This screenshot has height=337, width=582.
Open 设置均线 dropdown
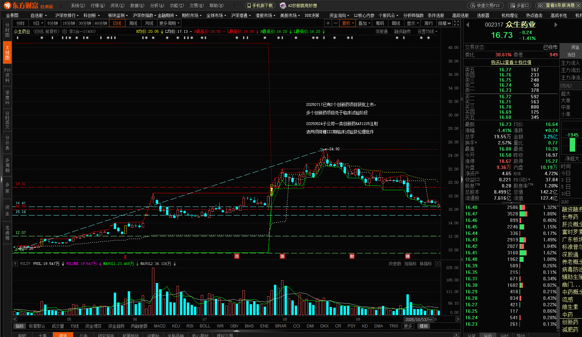coord(427,31)
